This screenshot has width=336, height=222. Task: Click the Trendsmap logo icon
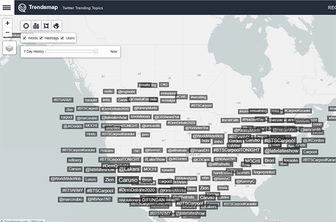tap(22, 8)
